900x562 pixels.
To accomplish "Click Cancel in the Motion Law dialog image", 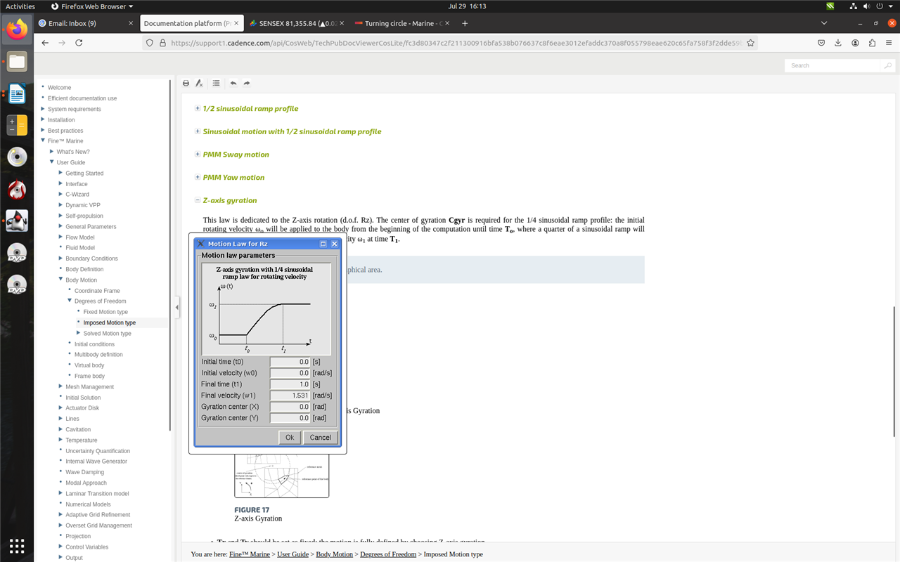I will point(320,437).
